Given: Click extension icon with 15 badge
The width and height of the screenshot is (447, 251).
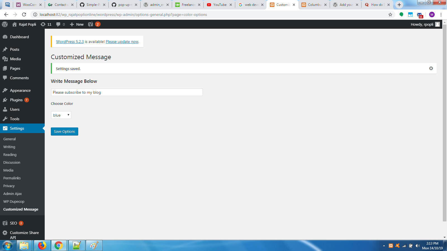Looking at the screenshot, I should point(420,15).
